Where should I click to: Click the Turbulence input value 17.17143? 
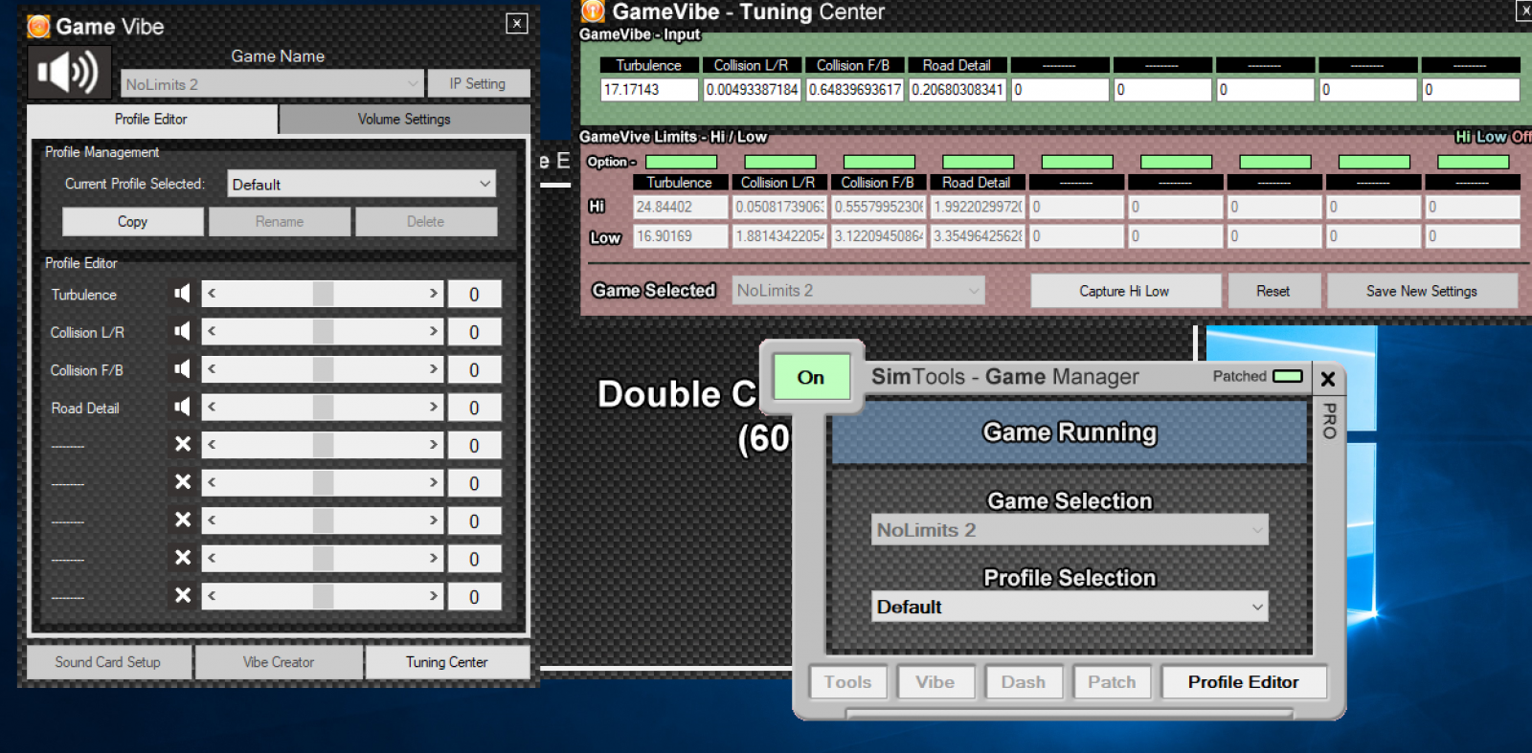click(x=649, y=89)
